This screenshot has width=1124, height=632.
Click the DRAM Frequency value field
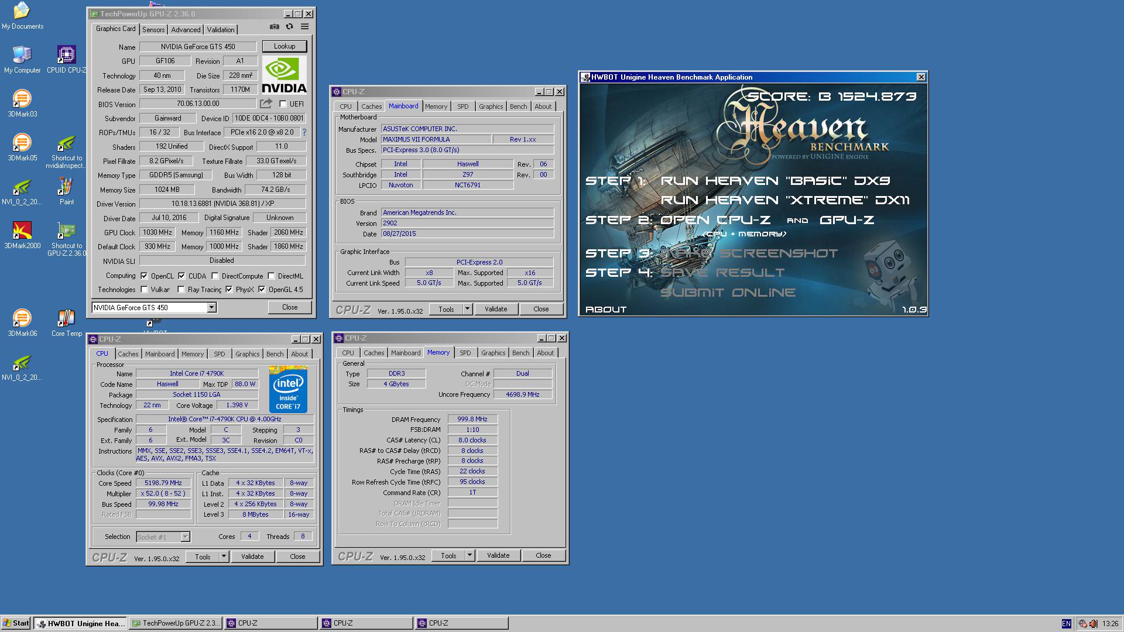coord(472,419)
